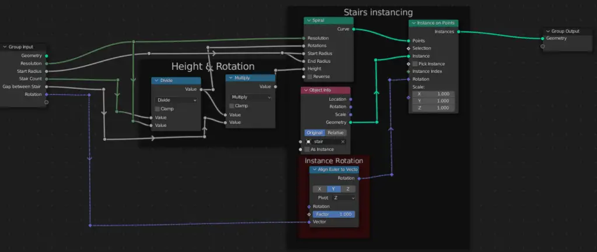Collapse the Multiply node with its chevron
The height and width of the screenshot is (252, 597).
point(230,77)
